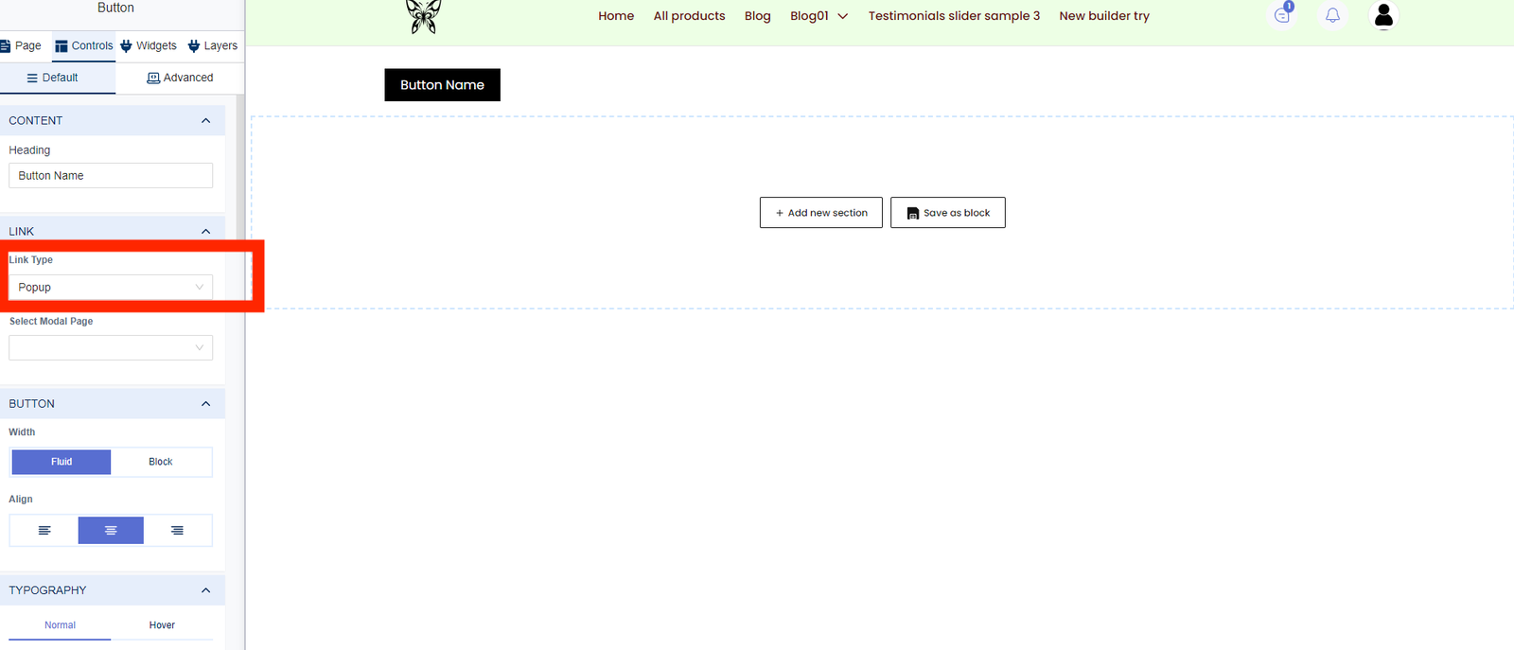Open the user profile avatar
Screen dimensions: 1514x650
click(1383, 15)
